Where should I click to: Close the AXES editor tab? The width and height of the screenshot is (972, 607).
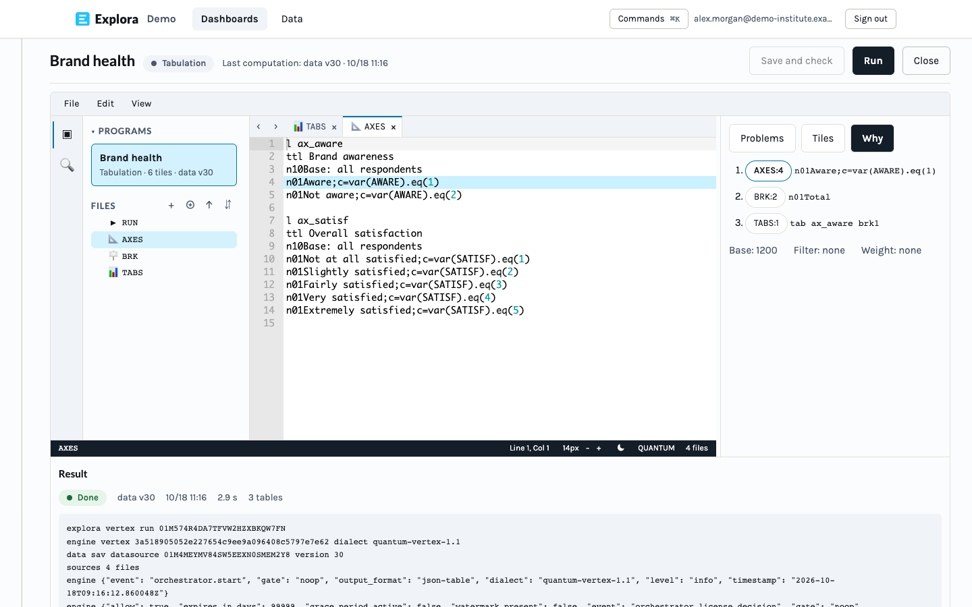(x=394, y=127)
